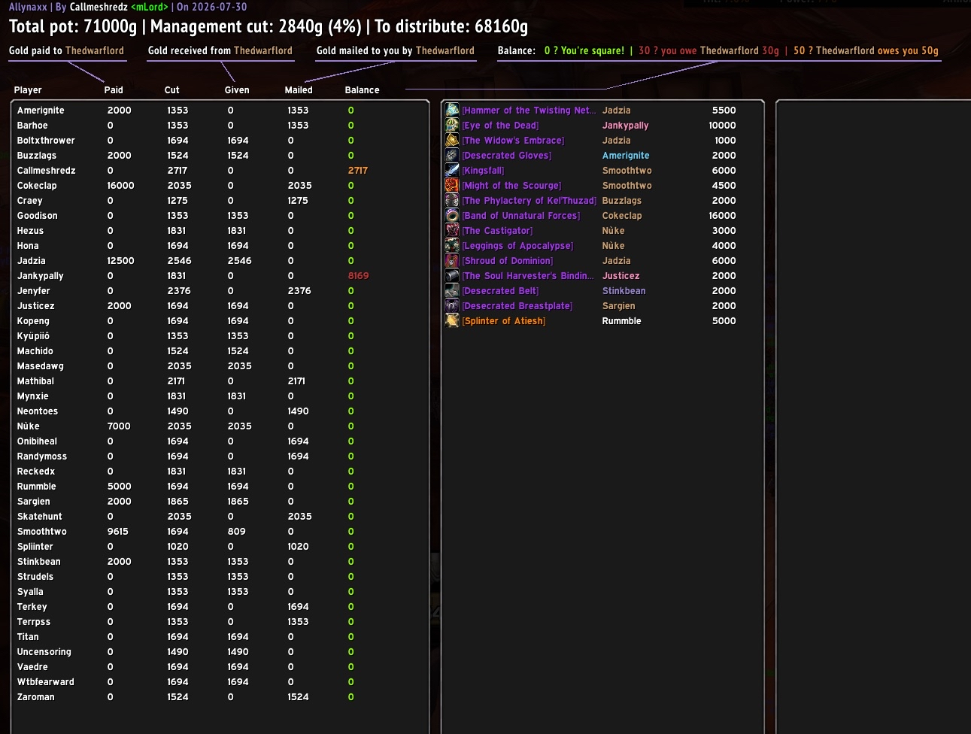This screenshot has width=971, height=734.
Task: Click buyer Jankypally beside Eye of the Dead
Action: click(625, 126)
